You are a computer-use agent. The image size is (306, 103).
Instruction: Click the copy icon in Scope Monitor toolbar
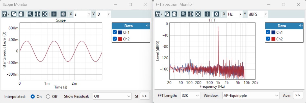point(14,14)
